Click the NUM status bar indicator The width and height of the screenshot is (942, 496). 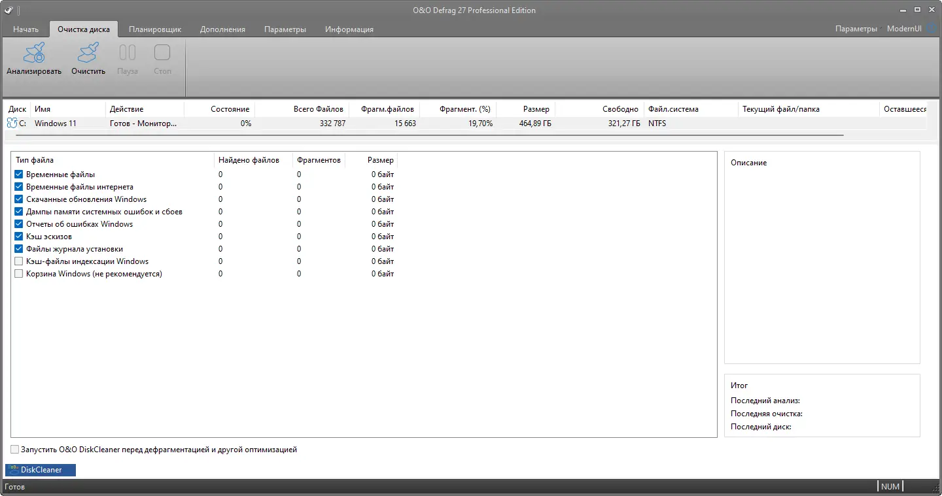tap(890, 486)
